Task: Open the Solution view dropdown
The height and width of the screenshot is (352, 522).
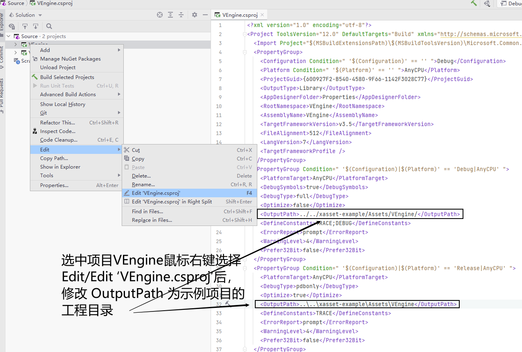Action: (x=25, y=15)
